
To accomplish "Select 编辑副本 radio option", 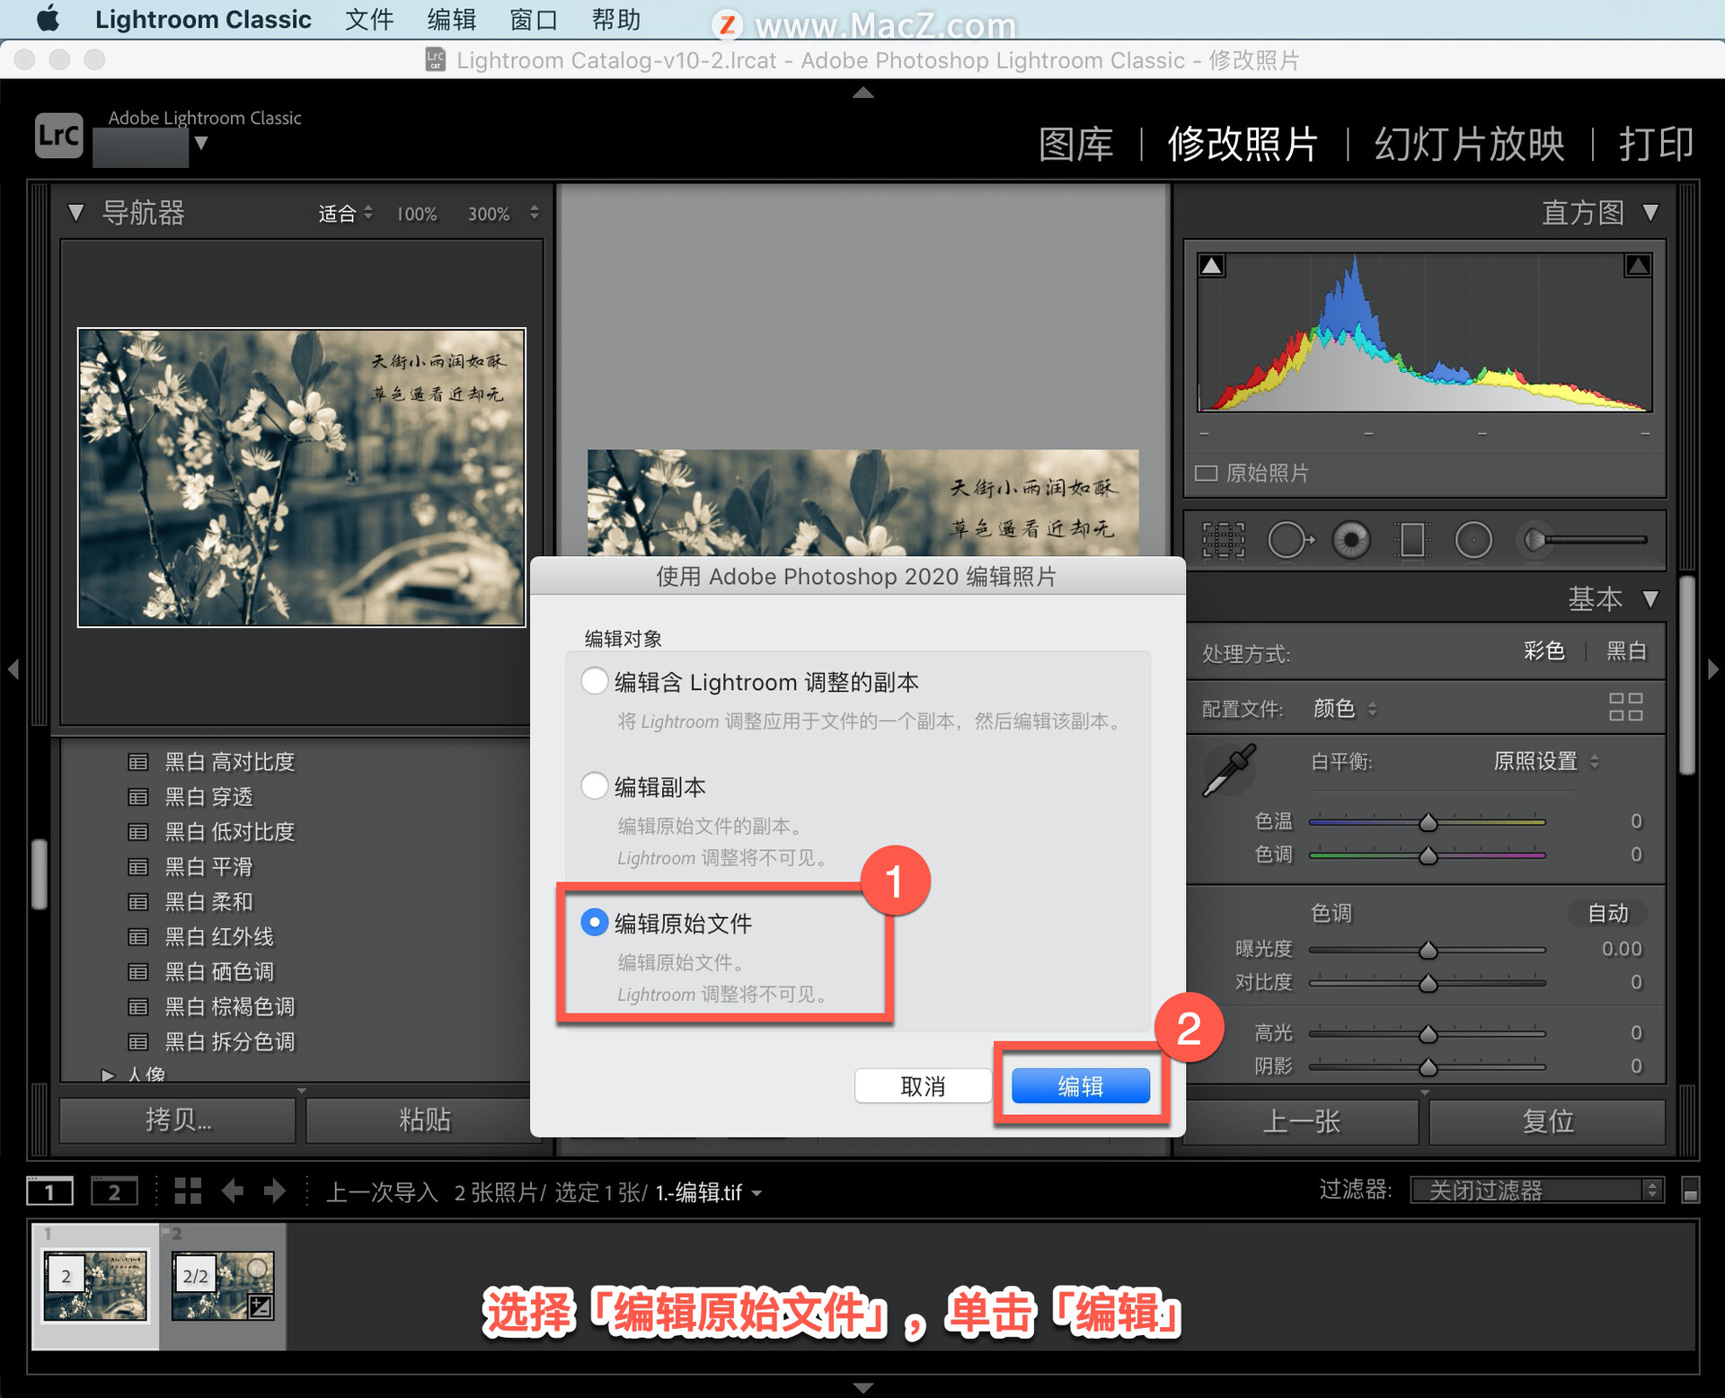I will pyautogui.click(x=594, y=786).
